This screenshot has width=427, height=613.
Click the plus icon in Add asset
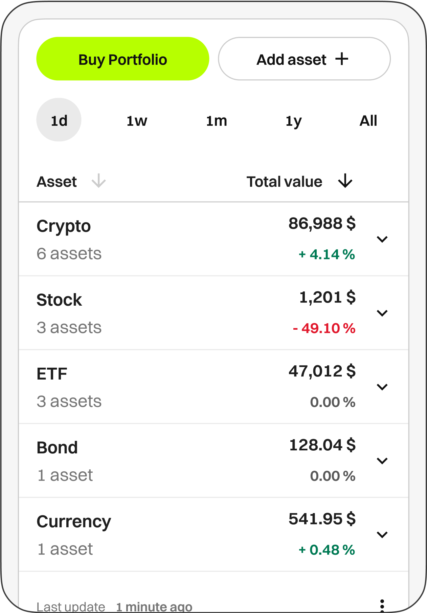pos(342,59)
